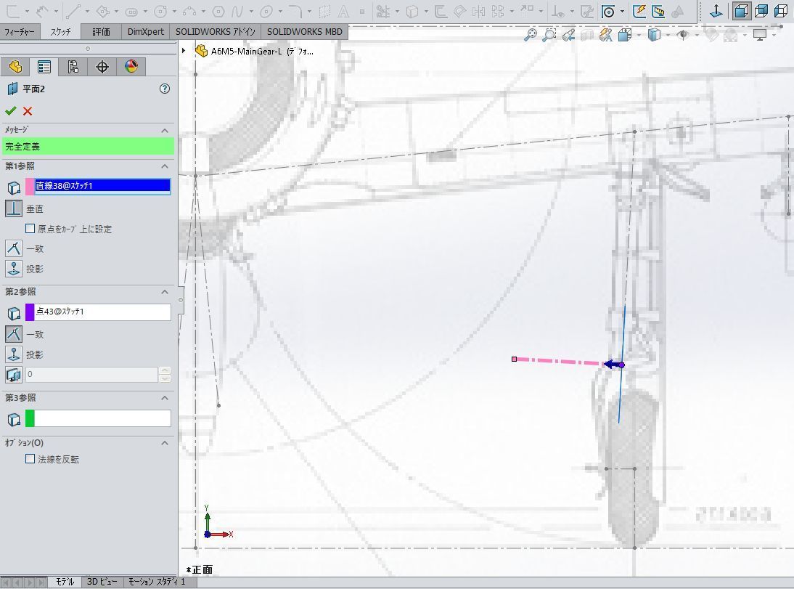Image resolution: width=794 pixels, height=589 pixels.
Task: Click the Rapid Sketch lightning icon
Action: coord(639,11)
